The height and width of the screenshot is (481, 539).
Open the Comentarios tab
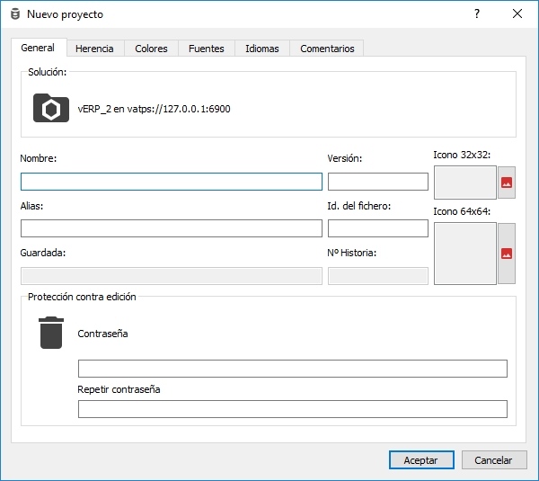(327, 49)
